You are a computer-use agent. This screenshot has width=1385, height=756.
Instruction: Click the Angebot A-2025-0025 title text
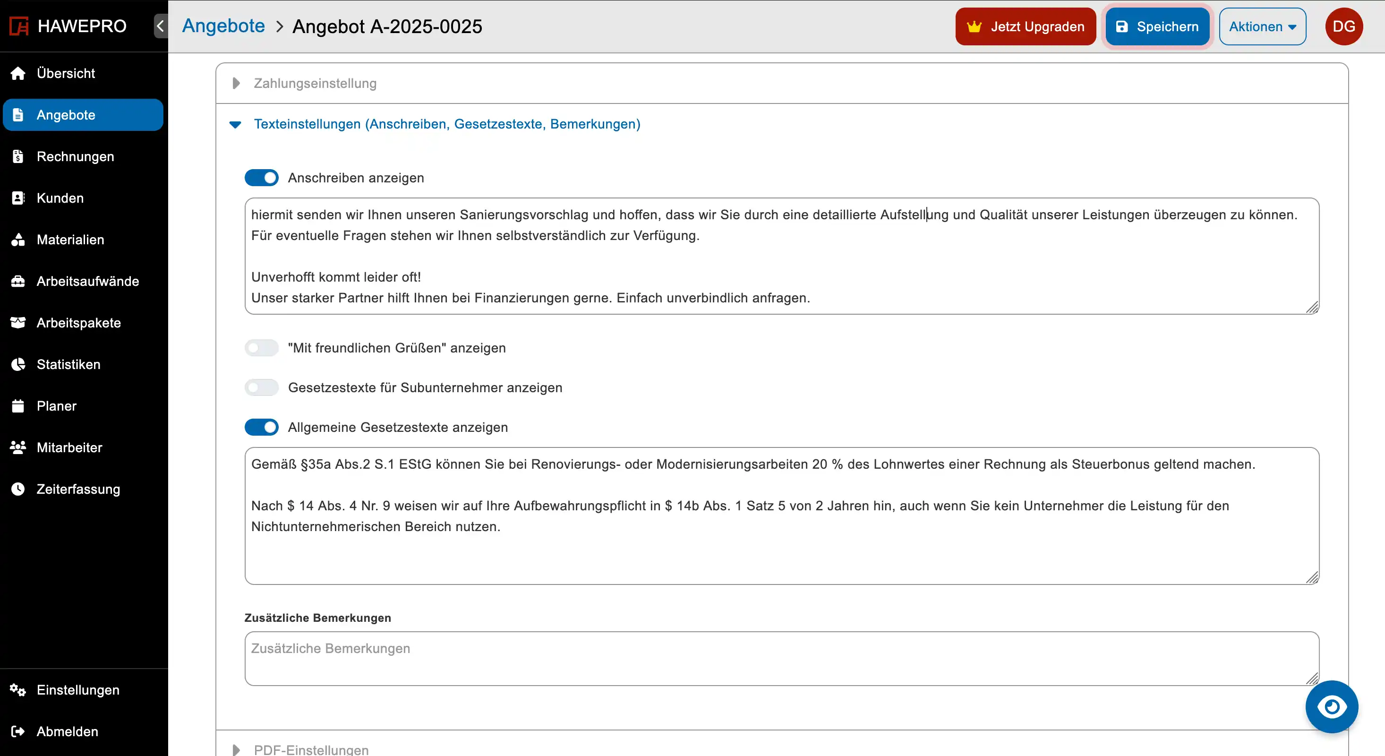[387, 26]
